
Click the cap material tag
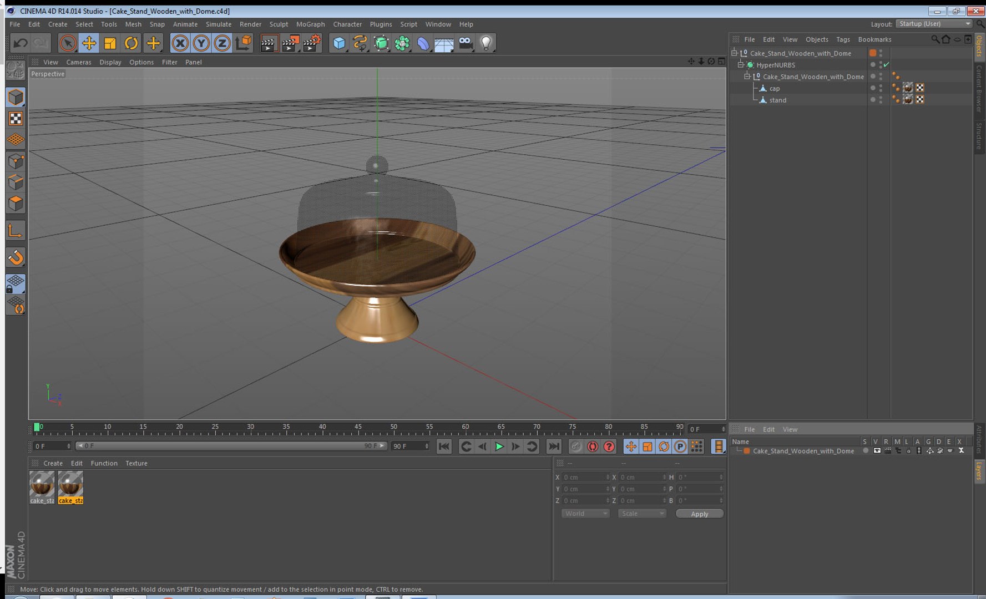(x=908, y=88)
